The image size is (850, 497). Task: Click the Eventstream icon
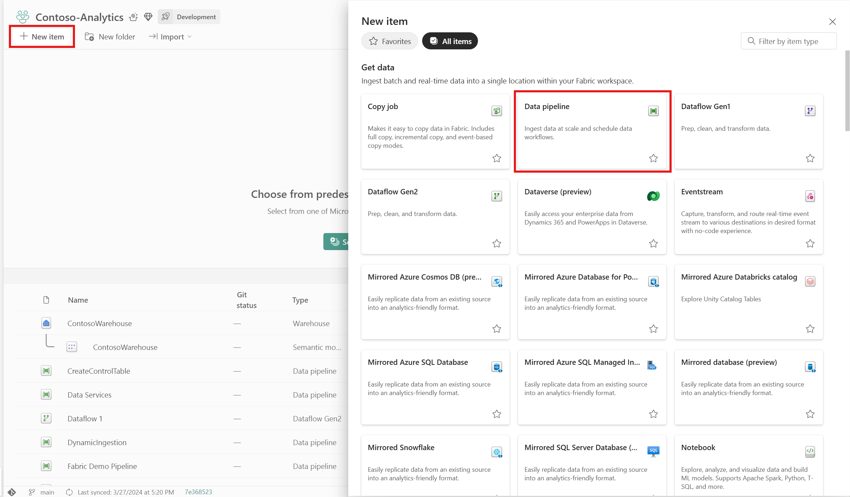810,196
